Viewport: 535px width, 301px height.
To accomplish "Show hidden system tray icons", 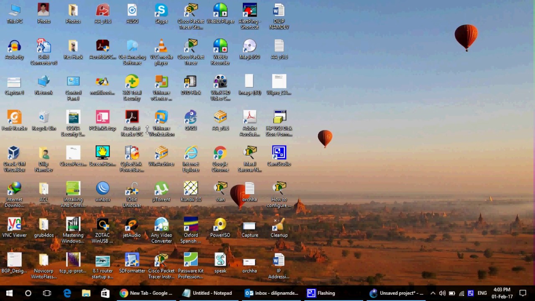I will pos(433,293).
